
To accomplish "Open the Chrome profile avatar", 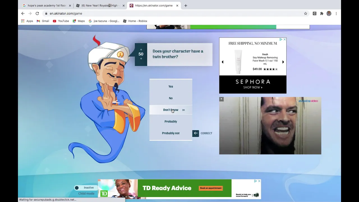I will (329, 13).
